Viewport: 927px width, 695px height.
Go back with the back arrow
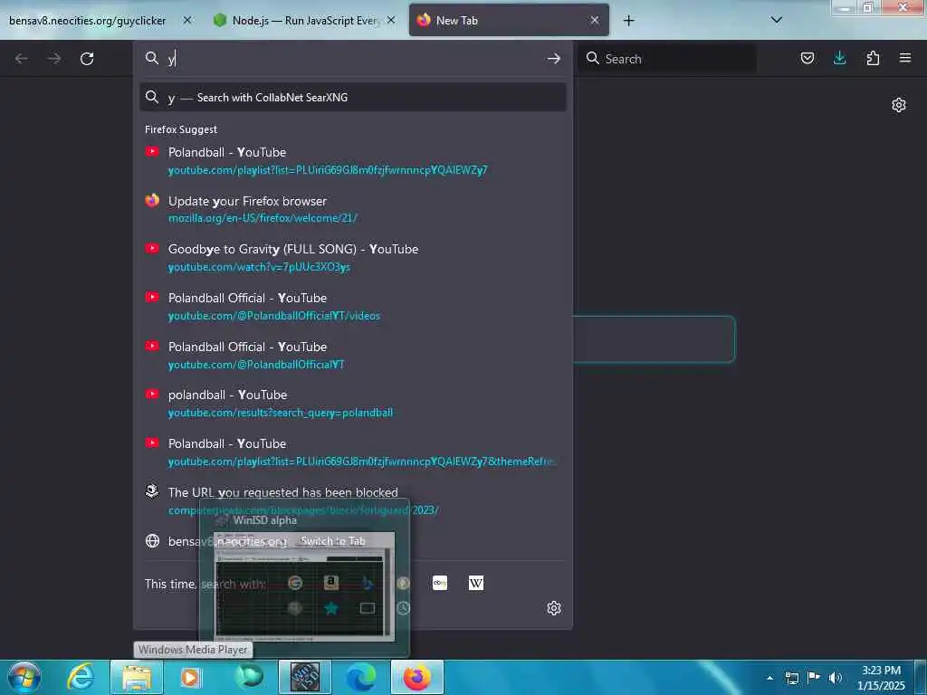(x=22, y=59)
